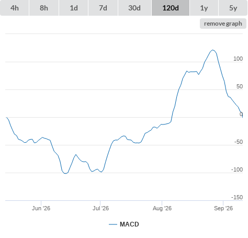This screenshot has width=248, height=238.
Task: Choose the 7d range tab
Action: [x=103, y=8]
